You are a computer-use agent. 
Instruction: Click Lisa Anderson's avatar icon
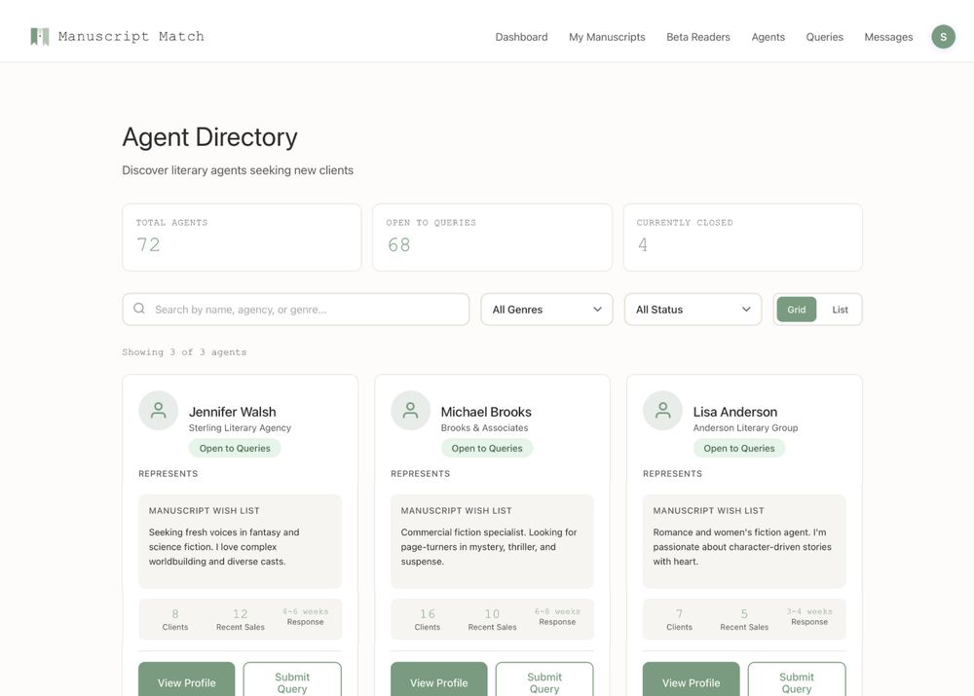(x=661, y=408)
